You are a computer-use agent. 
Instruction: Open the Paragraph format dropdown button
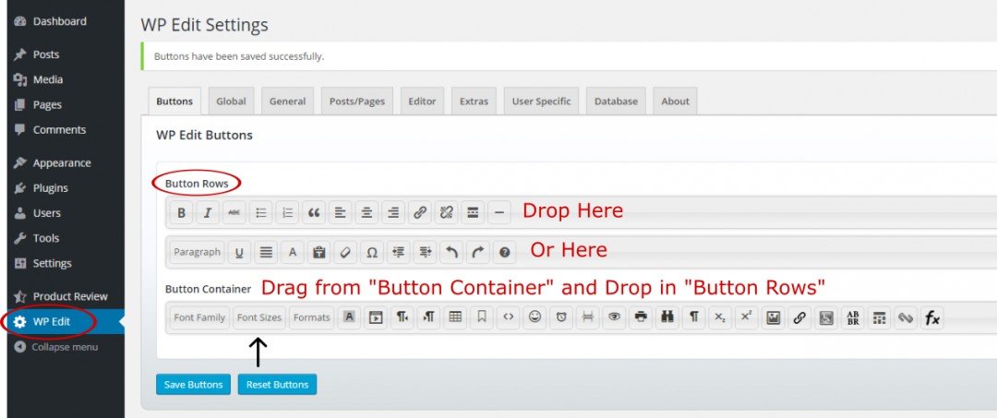[198, 252]
